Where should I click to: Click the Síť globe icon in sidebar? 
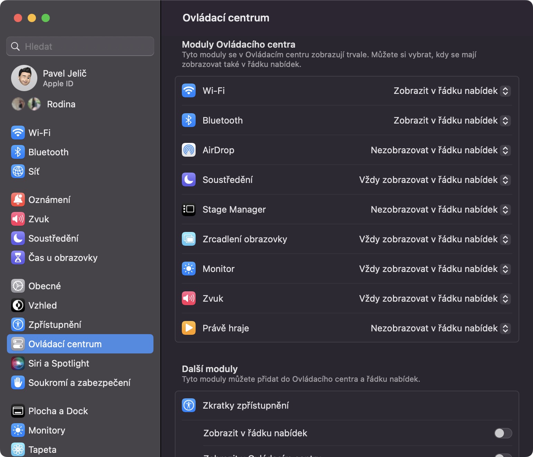pos(18,171)
